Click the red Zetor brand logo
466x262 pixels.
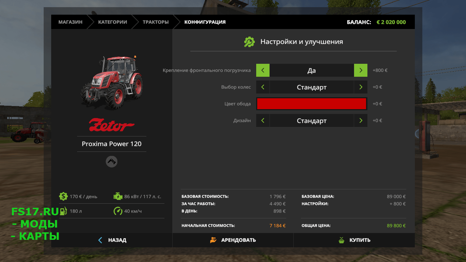[x=112, y=125]
